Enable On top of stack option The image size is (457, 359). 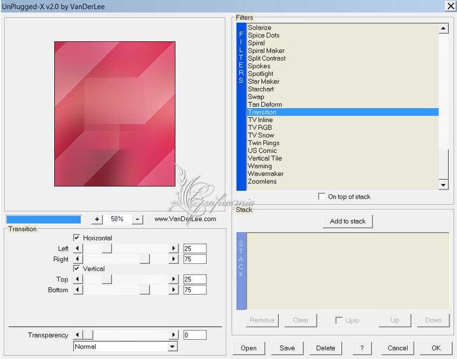(322, 197)
